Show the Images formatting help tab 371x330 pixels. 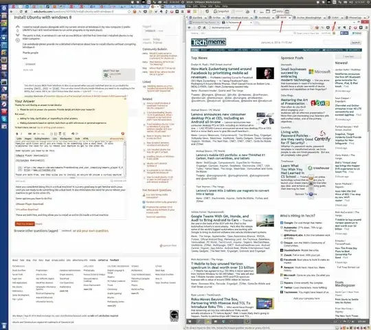28,139
